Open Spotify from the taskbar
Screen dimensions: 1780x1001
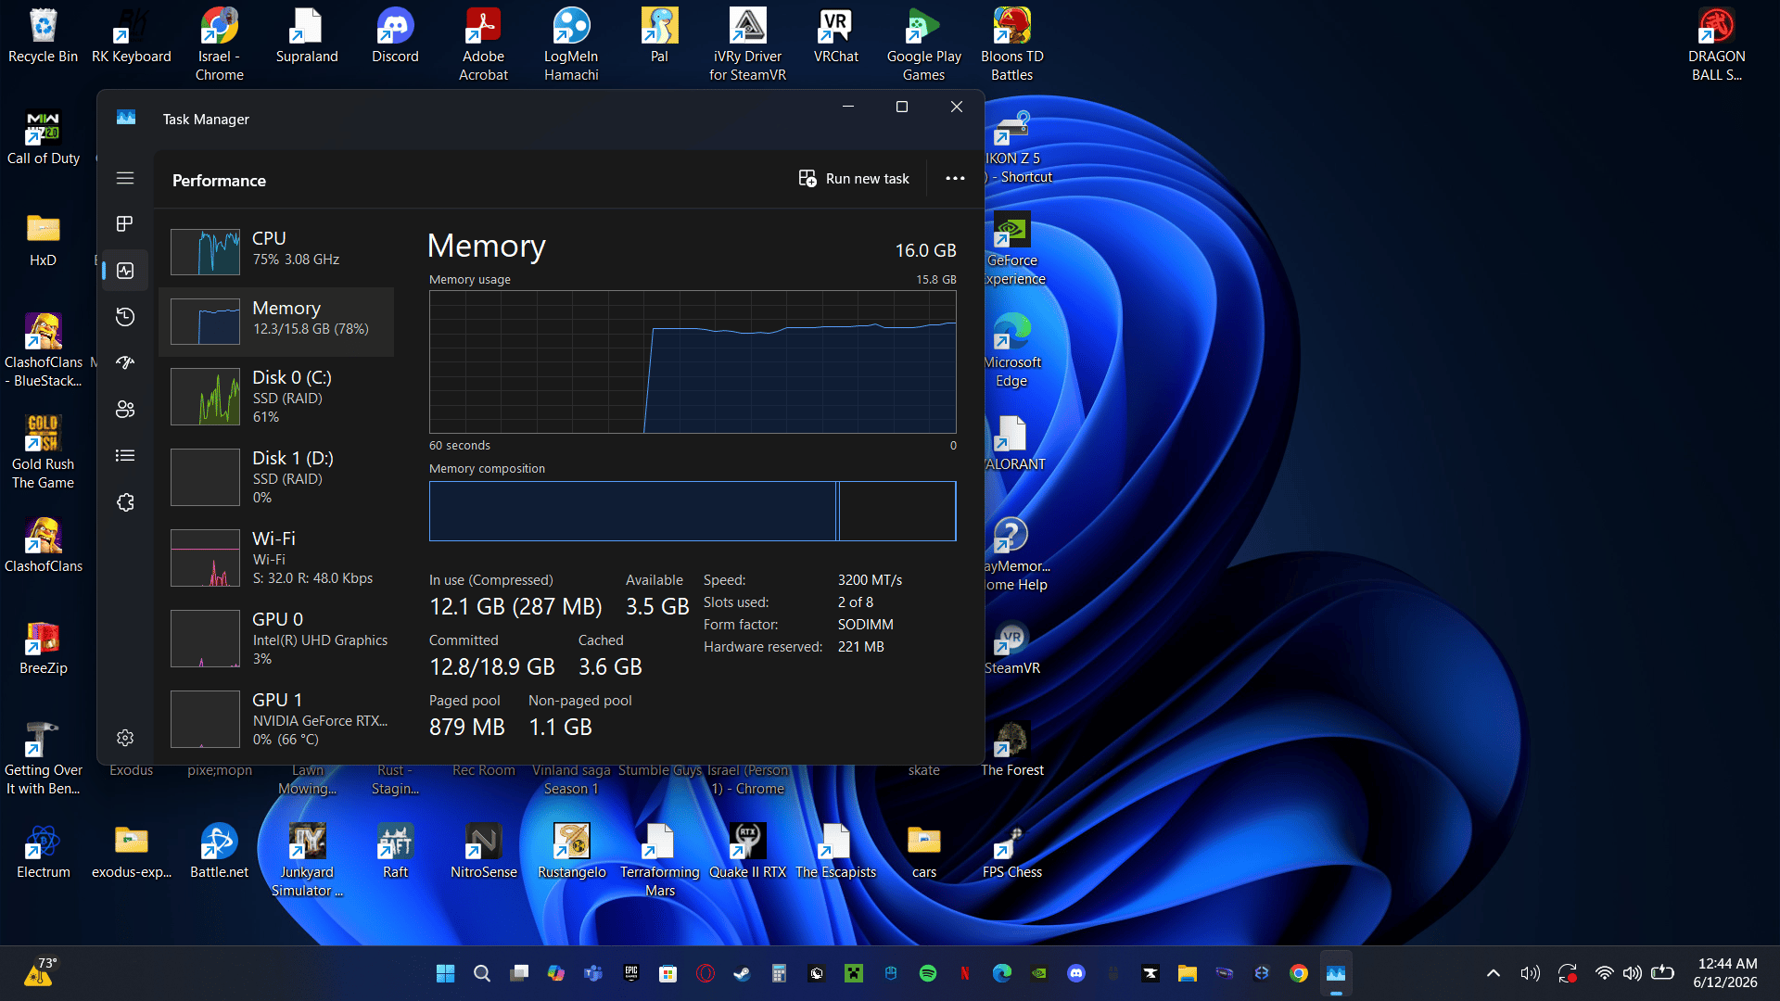point(928,973)
